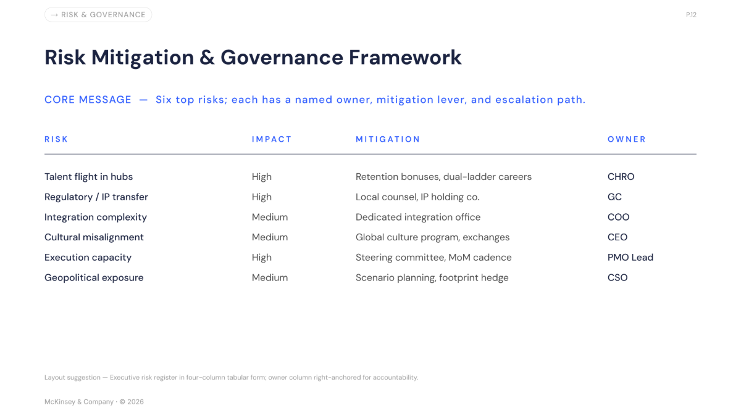This screenshot has height=416, width=741.
Task: Select the 'Talent flight in hubs' cell
Action: point(89,177)
